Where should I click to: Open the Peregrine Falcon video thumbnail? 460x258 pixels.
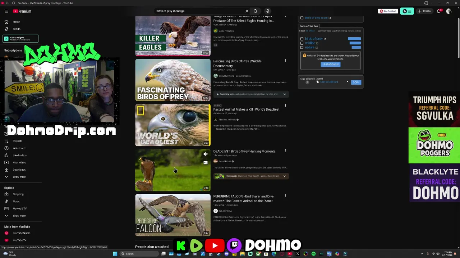(173, 215)
